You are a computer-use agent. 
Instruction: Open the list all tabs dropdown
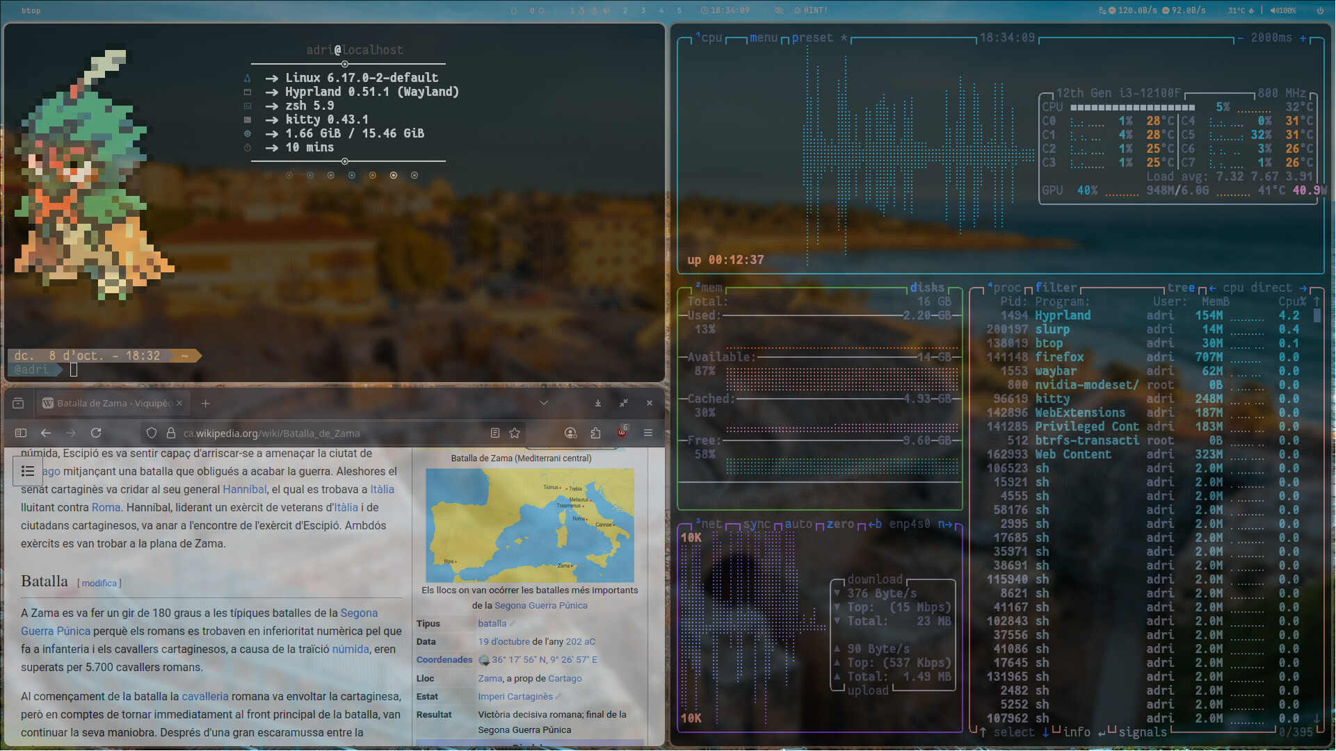pyautogui.click(x=544, y=404)
